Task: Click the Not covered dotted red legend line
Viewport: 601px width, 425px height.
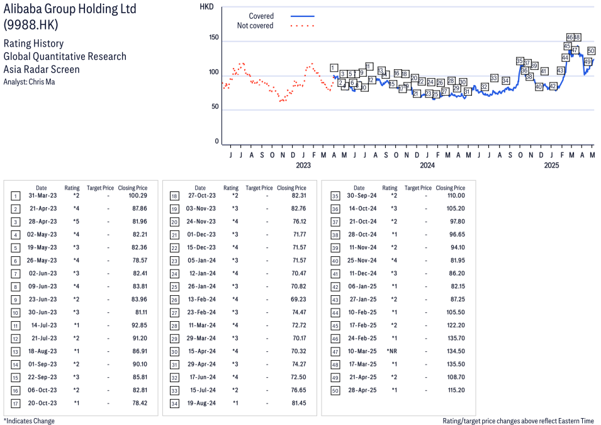Action: click(303, 26)
